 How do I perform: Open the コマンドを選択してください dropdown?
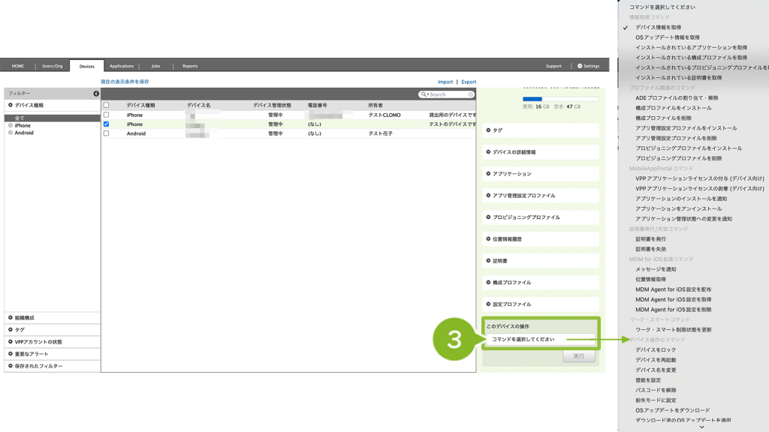tap(540, 340)
